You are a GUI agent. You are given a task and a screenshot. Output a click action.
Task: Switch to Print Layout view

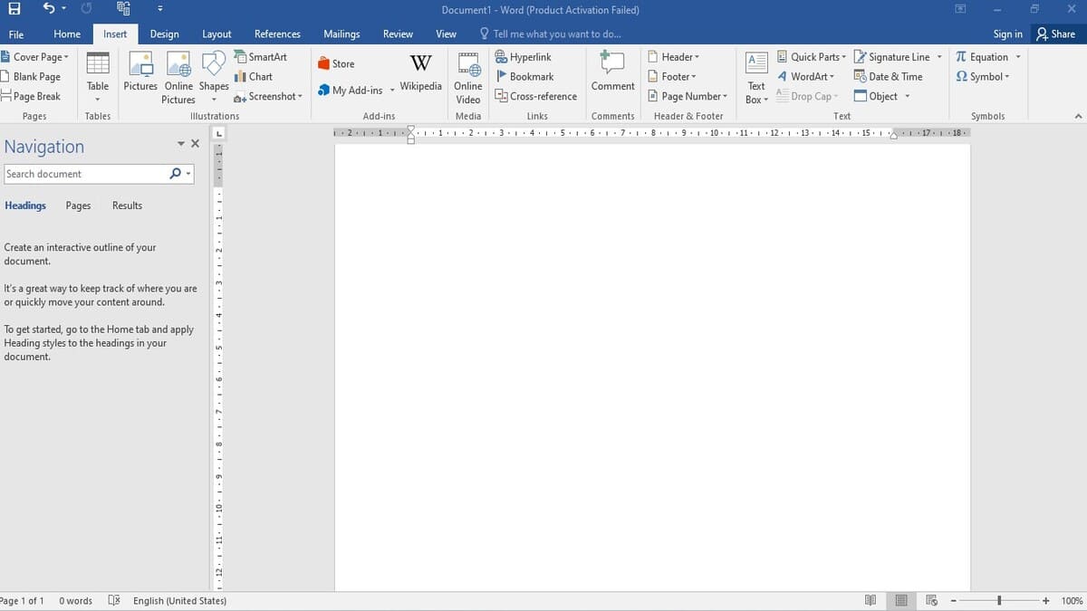click(x=901, y=601)
